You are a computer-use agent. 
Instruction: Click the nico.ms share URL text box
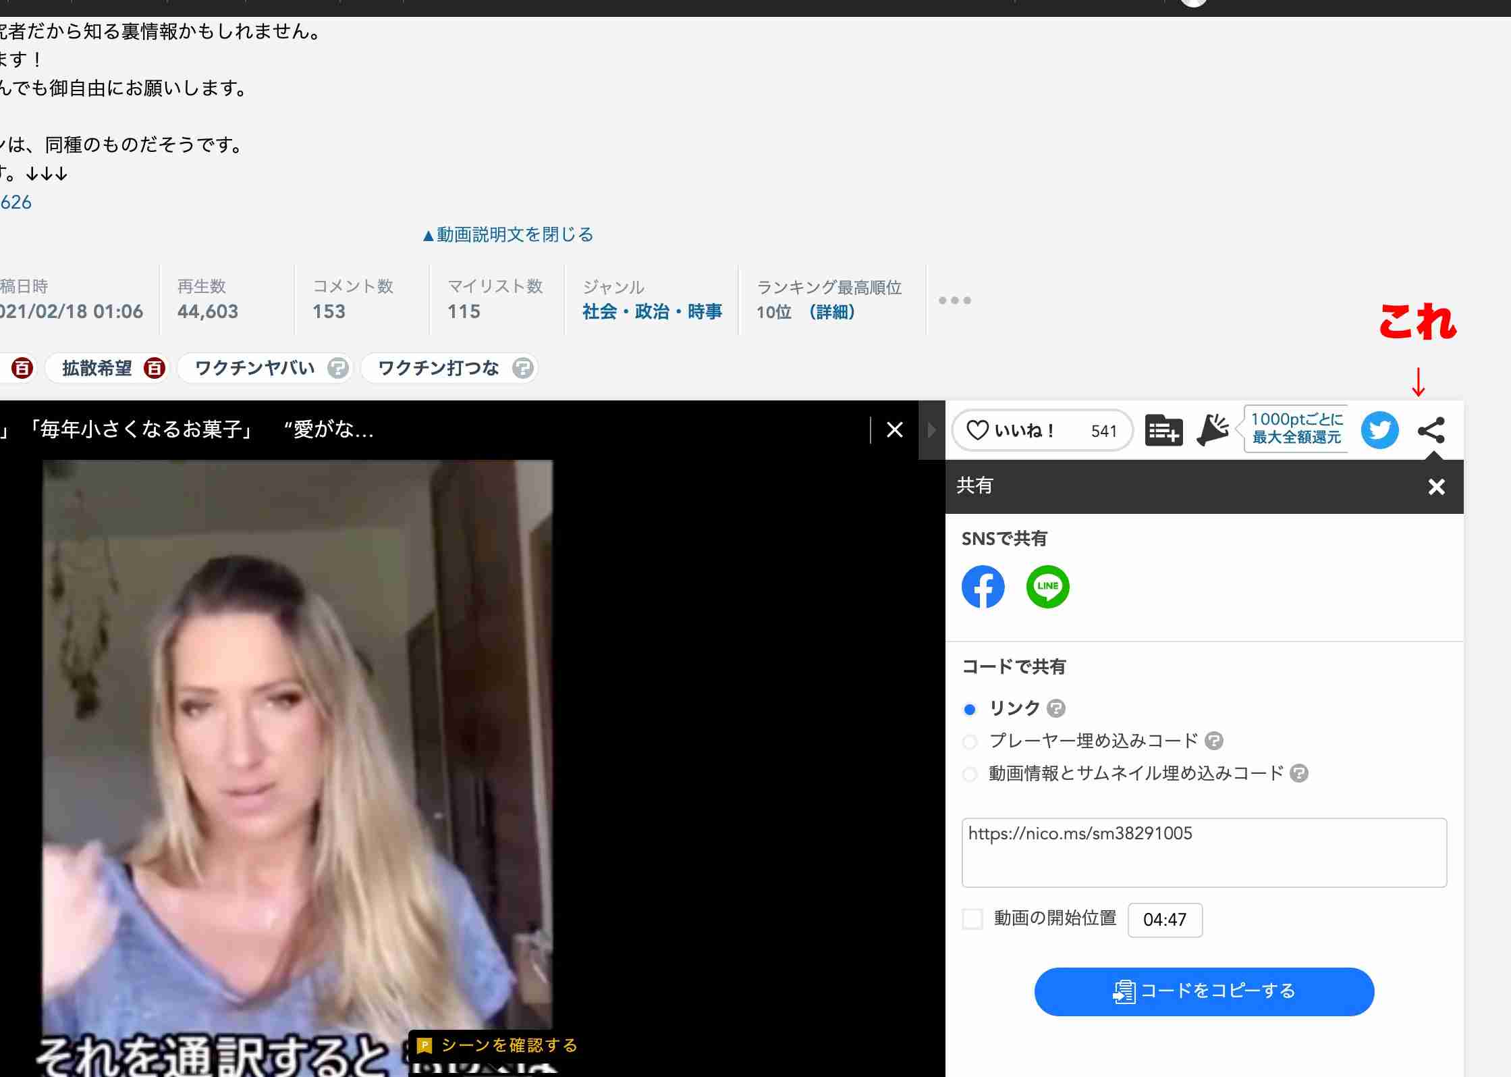pyautogui.click(x=1204, y=852)
